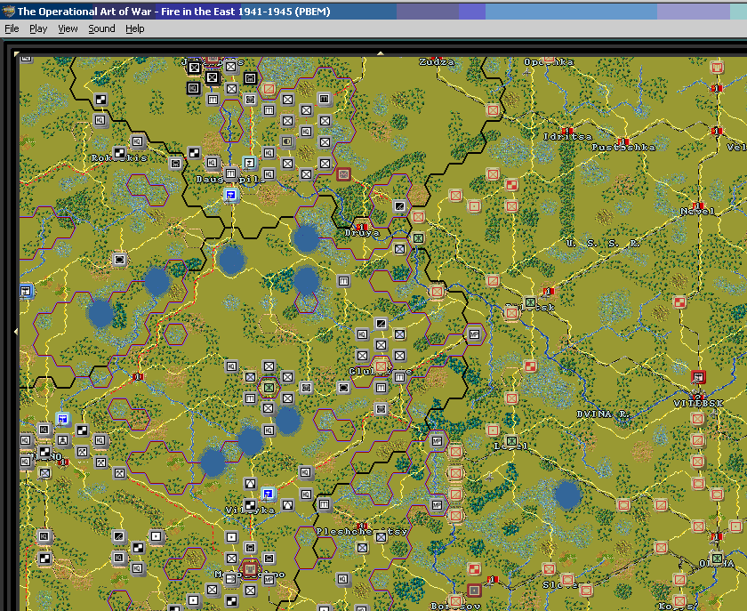
Task: Select the red unit on Molodechno
Action: tap(250, 568)
